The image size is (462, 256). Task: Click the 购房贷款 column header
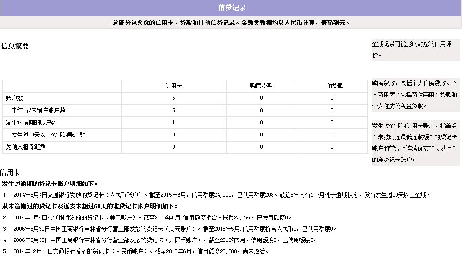pyautogui.click(x=261, y=86)
